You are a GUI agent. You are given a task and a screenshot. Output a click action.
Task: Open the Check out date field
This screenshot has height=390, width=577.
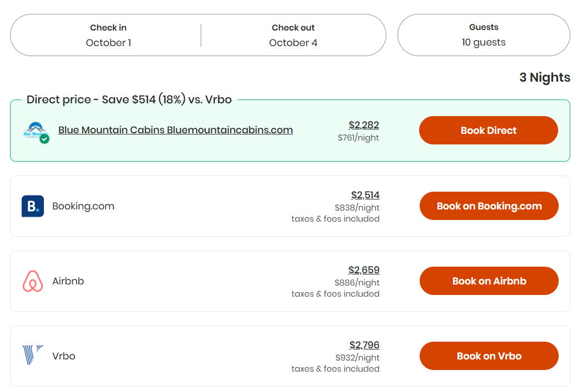(293, 35)
